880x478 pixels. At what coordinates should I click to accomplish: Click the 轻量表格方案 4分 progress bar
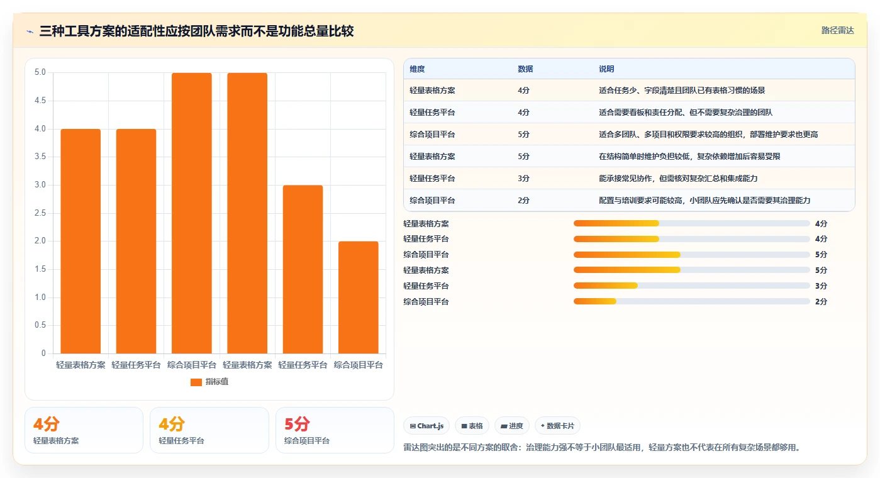(x=691, y=223)
